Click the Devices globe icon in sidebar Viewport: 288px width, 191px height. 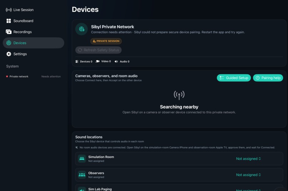point(9,43)
